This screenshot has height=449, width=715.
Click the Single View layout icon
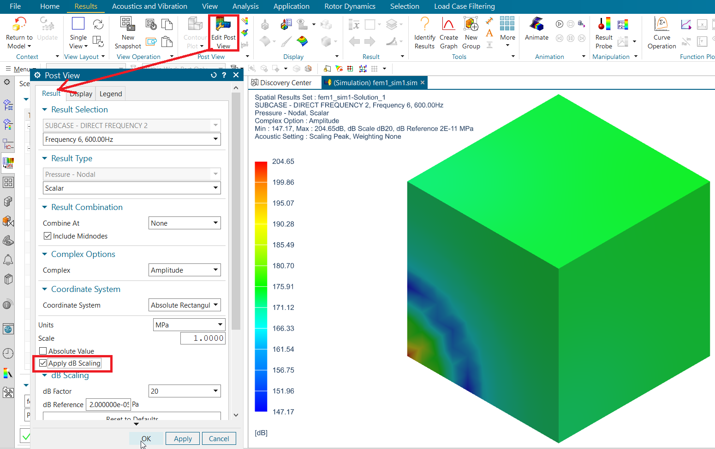click(x=78, y=23)
